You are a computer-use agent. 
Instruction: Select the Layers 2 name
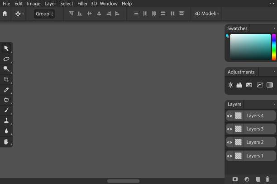[x=255, y=142]
